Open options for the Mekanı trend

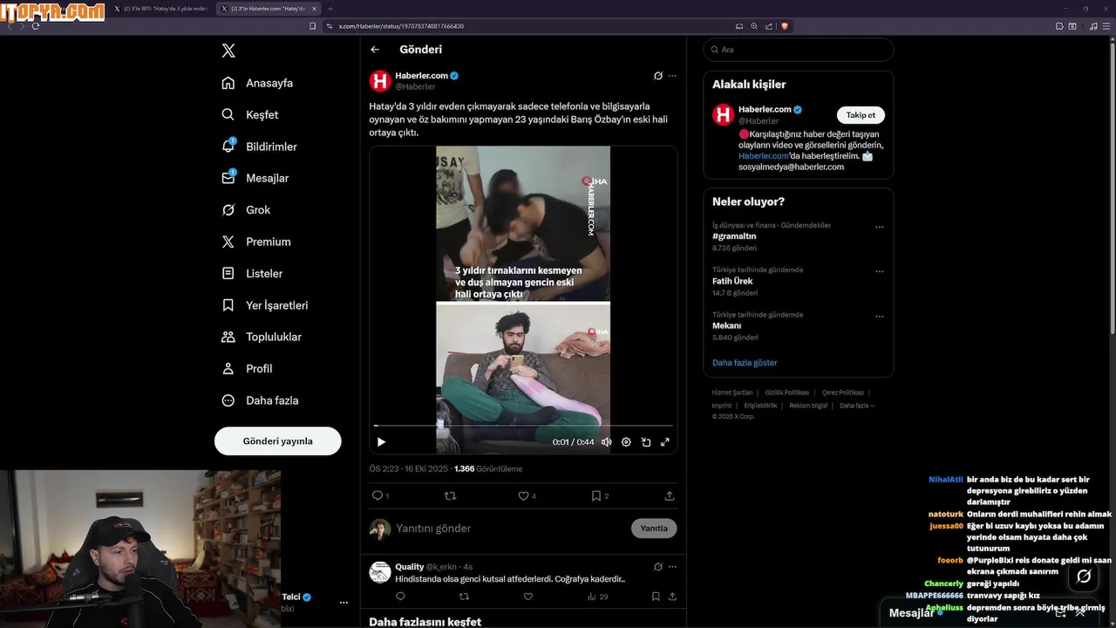point(879,316)
